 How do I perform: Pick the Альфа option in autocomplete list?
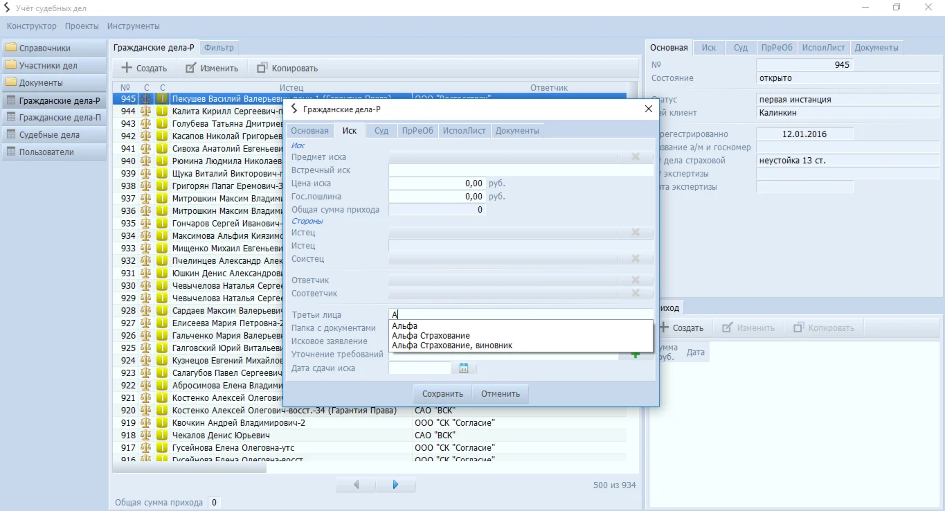[405, 326]
